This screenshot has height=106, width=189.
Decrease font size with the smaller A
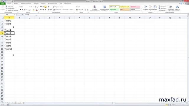click(38, 7)
